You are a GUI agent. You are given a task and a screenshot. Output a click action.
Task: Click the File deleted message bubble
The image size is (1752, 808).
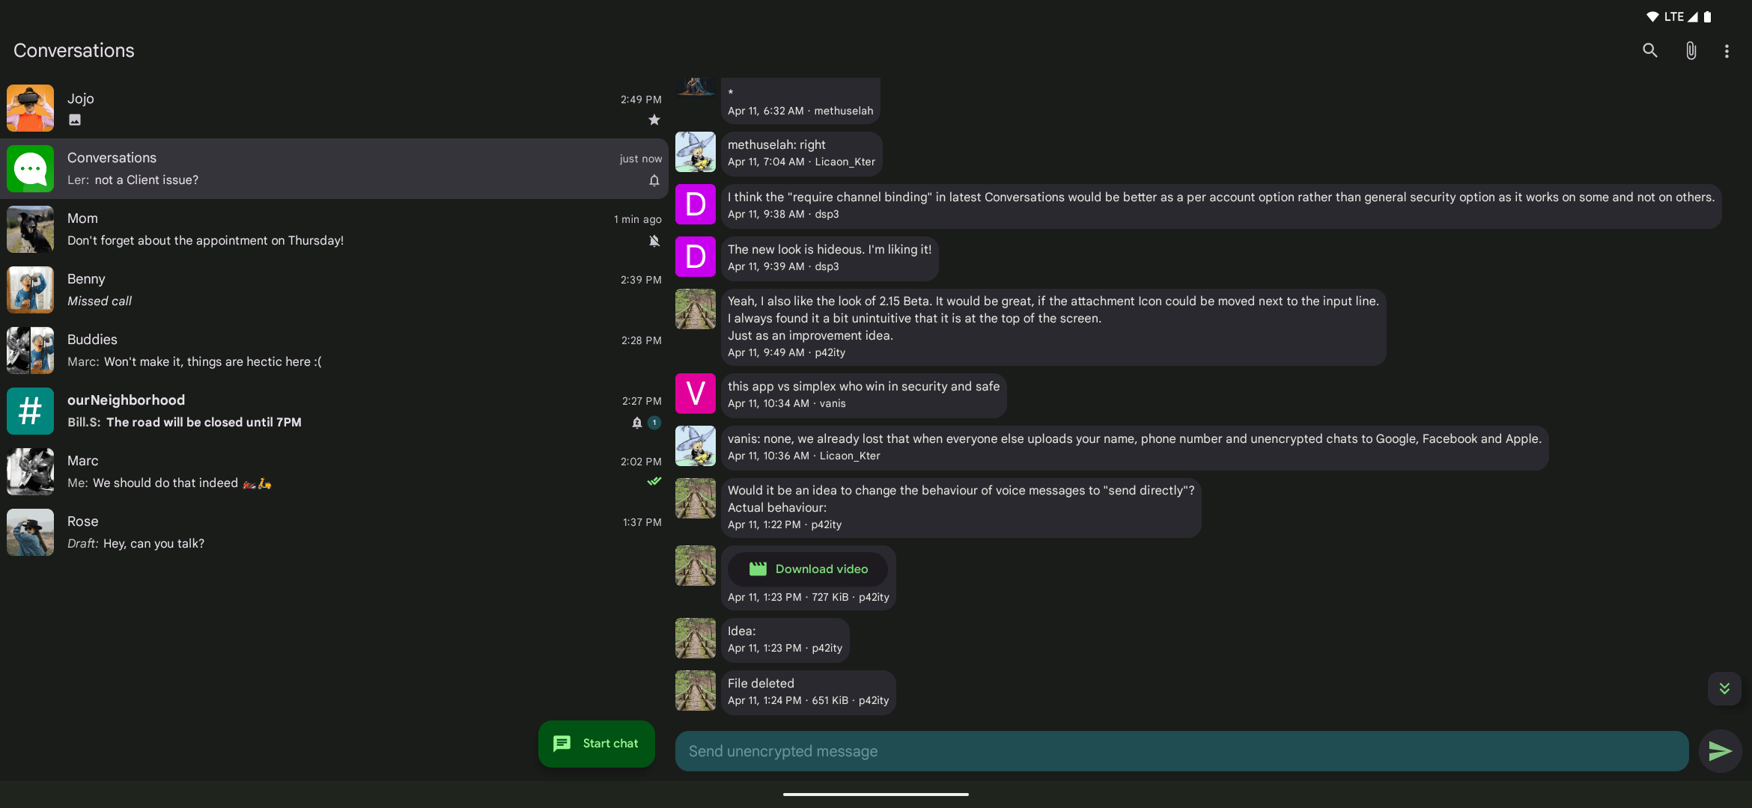tap(808, 692)
